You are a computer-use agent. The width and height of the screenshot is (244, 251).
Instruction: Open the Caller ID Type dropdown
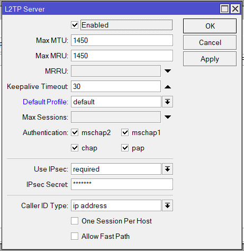(x=167, y=205)
